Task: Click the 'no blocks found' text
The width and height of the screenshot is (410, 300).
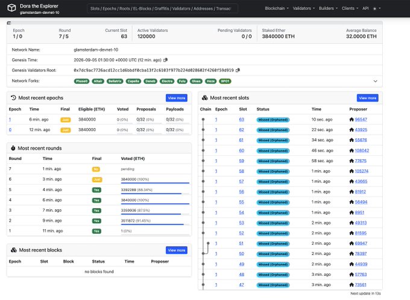Action: (x=99, y=272)
